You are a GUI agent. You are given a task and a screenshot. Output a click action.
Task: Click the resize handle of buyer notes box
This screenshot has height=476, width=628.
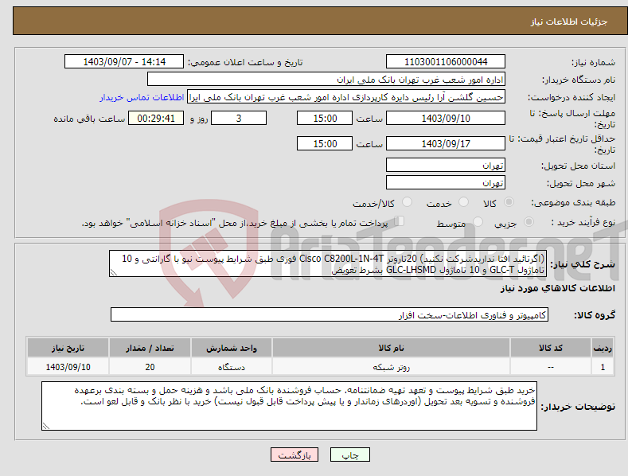(x=45, y=427)
